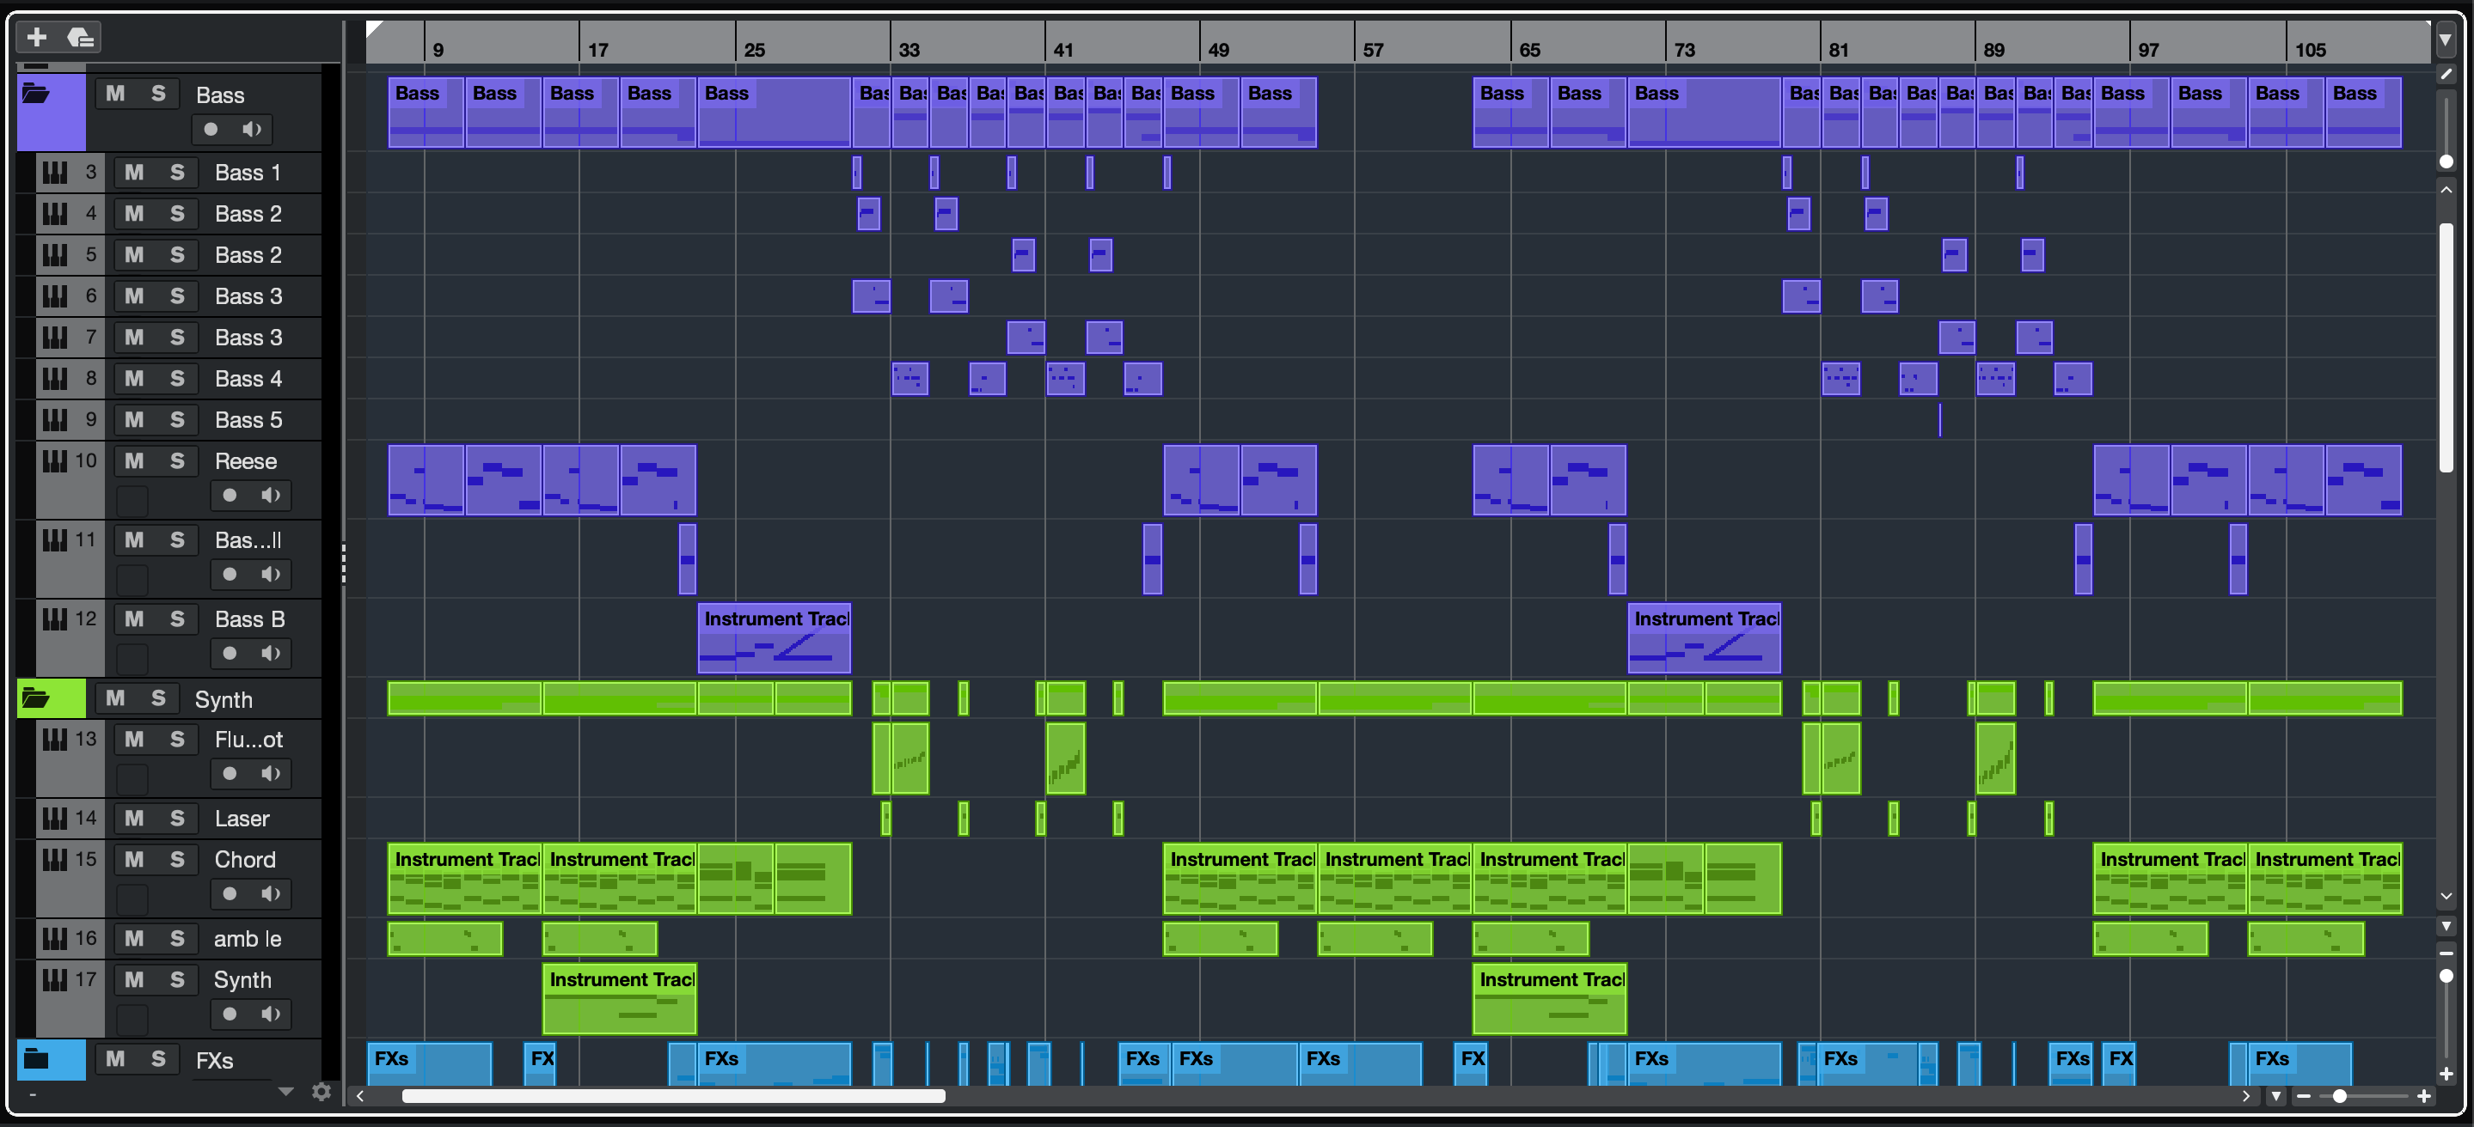Viewport: 2474px width, 1127px height.
Task: Click the purple Bass folder icon
Action: [36, 94]
